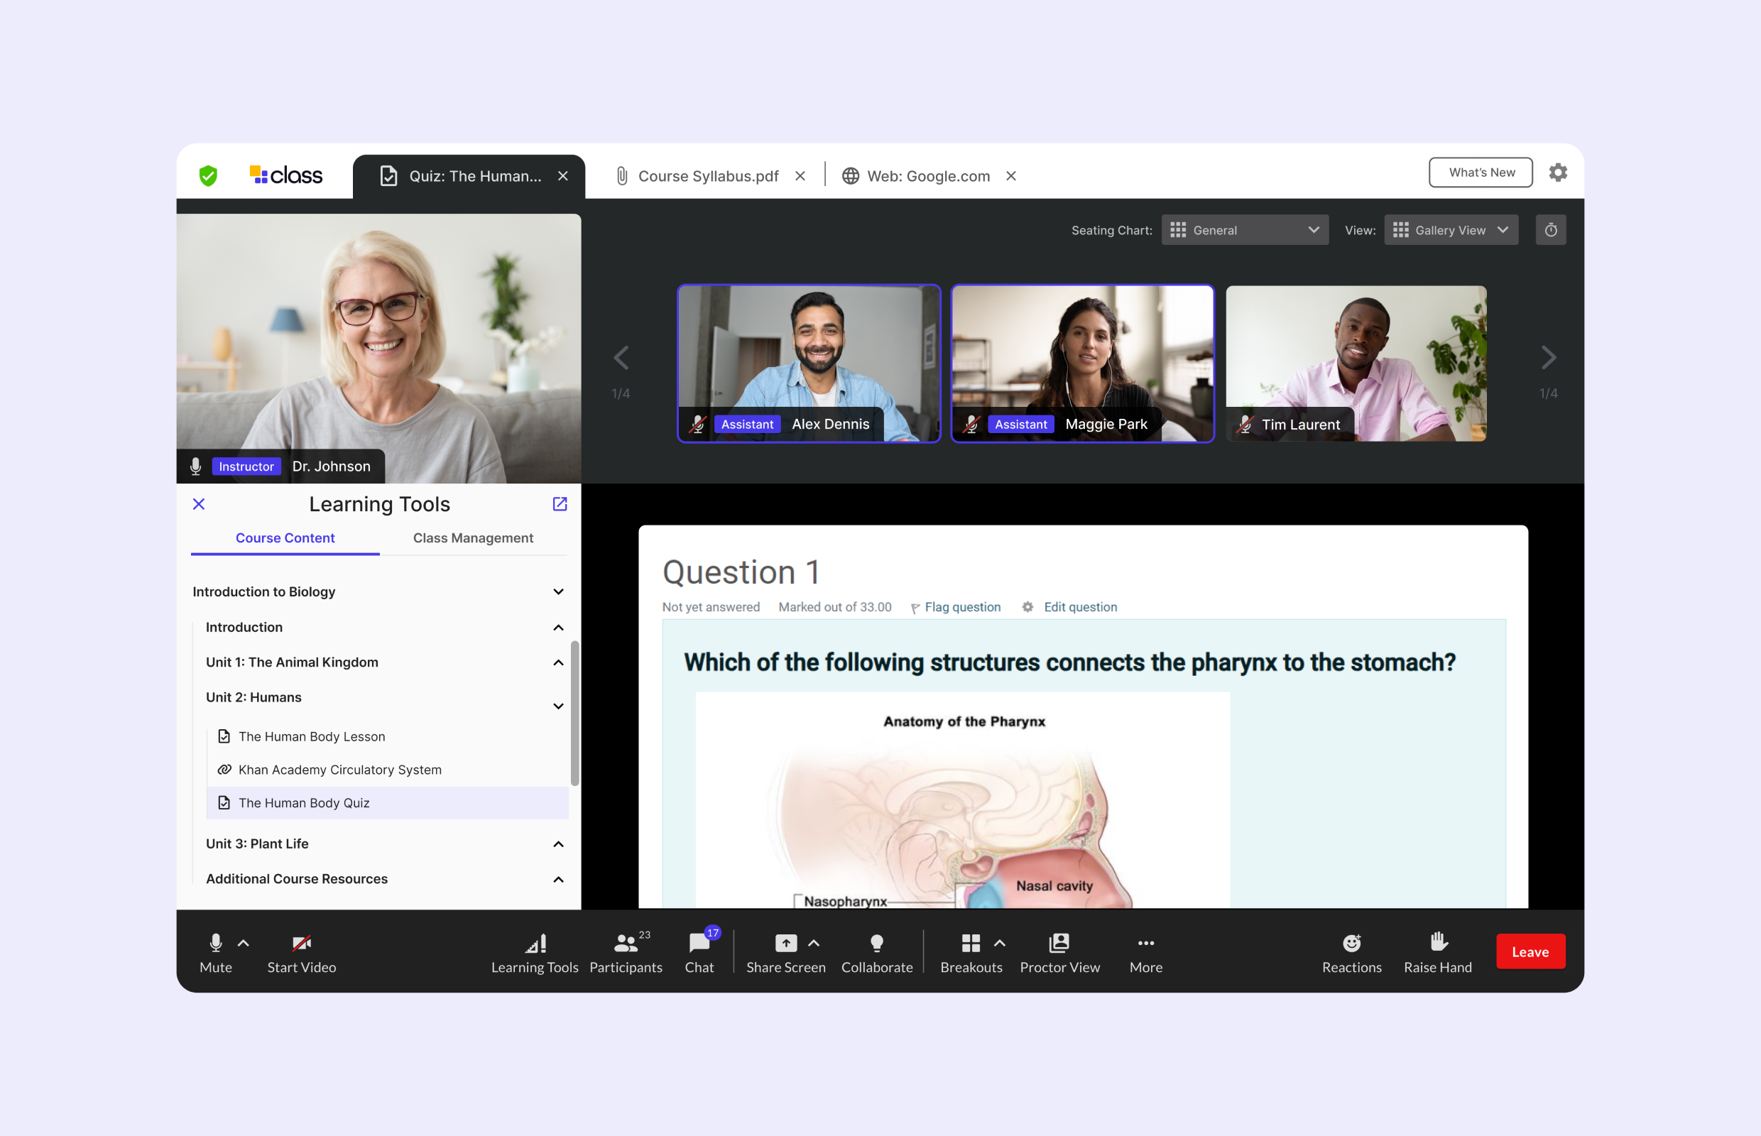Click the Leave button
1761x1136 pixels.
pyautogui.click(x=1530, y=951)
